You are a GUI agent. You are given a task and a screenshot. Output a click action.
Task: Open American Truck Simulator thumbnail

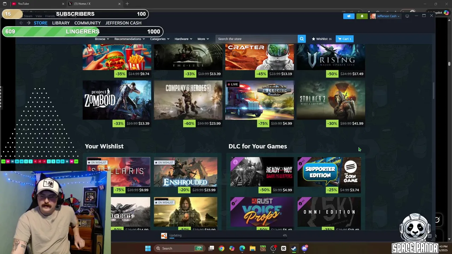coord(260,100)
